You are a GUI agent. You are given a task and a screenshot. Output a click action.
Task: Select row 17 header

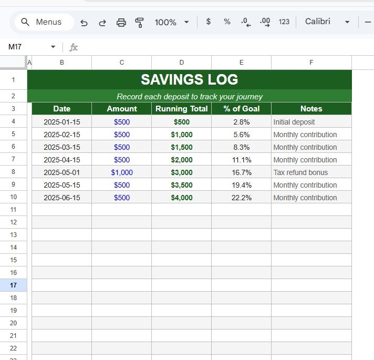13,285
